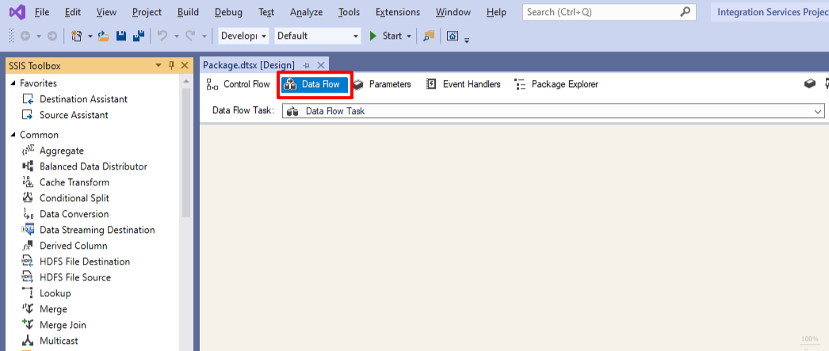Viewport: 829px width, 351px height.
Task: Click the Open File folder icon
Action: (103, 36)
